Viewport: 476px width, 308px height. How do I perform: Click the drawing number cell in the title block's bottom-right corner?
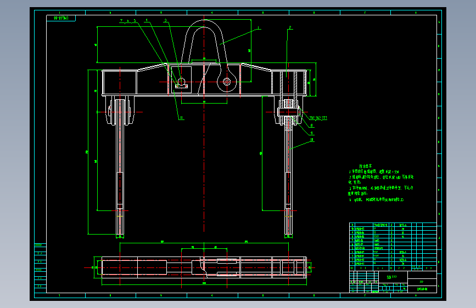422,289
